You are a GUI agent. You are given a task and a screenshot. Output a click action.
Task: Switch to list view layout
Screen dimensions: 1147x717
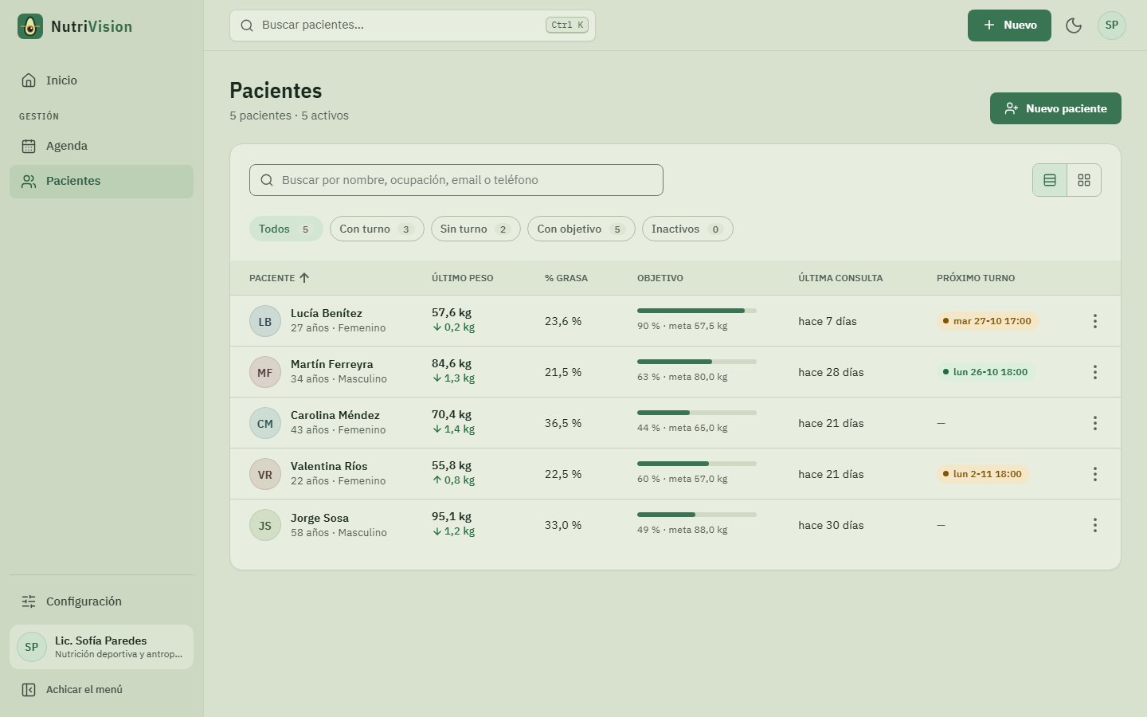(x=1050, y=180)
